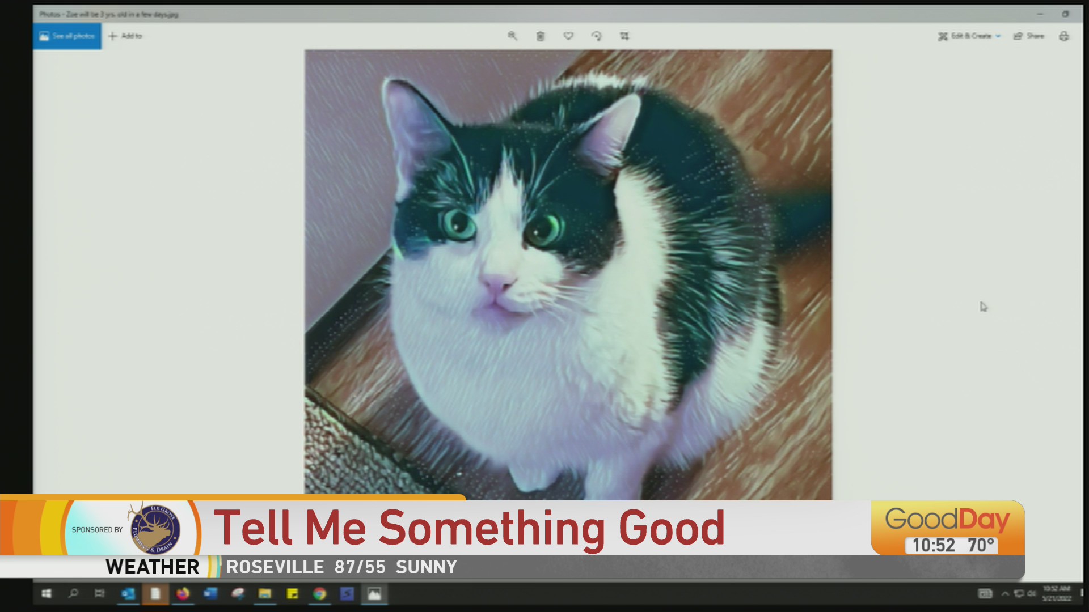Screen dimensions: 1089x612
Task: Launch Google Chrome from the taskbar
Action: click(x=320, y=593)
